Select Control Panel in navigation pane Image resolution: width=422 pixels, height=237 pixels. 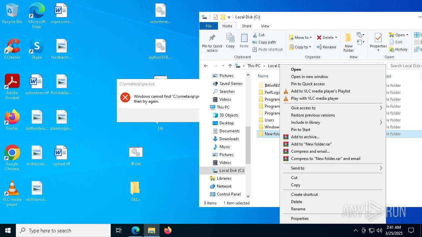point(226,194)
